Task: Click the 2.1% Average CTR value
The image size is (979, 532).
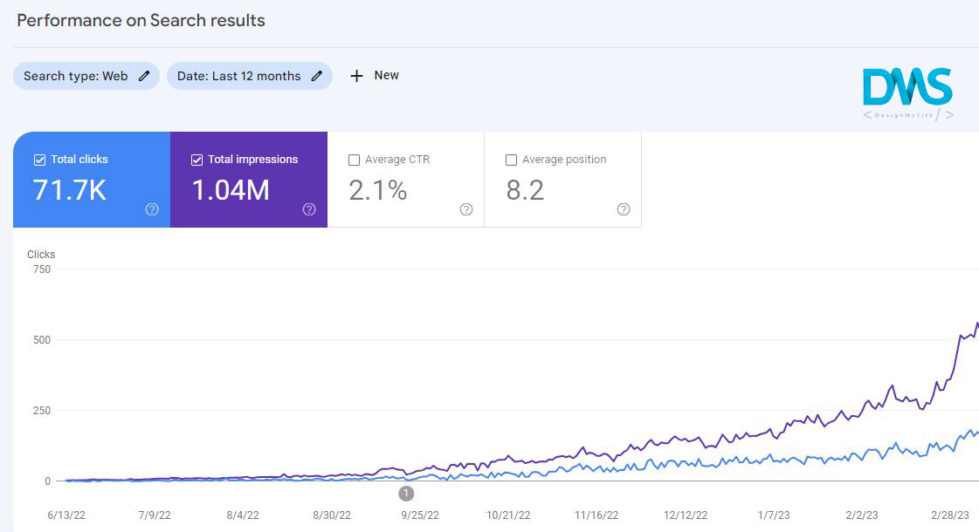Action: 378,190
